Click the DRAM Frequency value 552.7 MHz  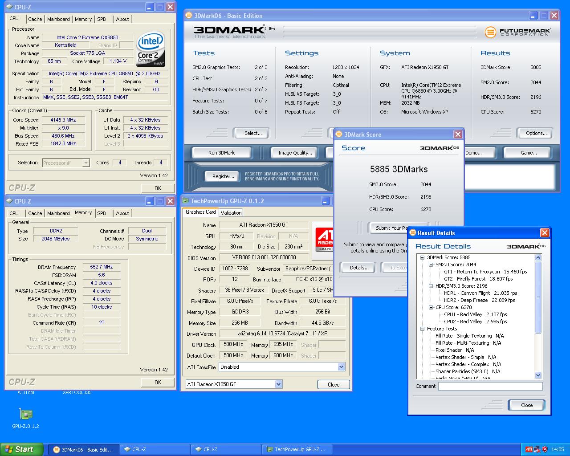click(102, 267)
